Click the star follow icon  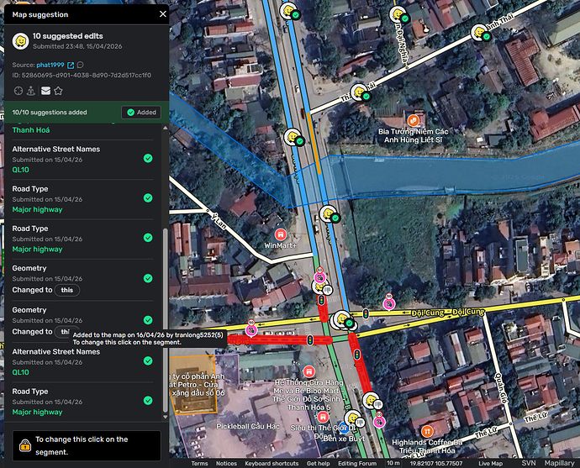(x=58, y=91)
